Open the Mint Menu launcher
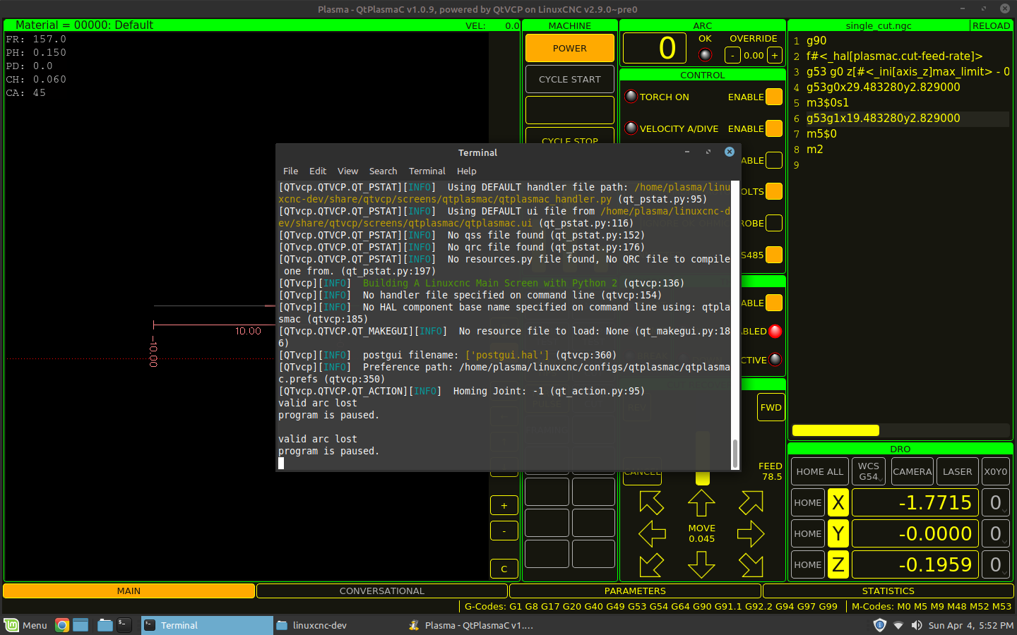Image resolution: width=1017 pixels, height=635 pixels. tap(25, 625)
